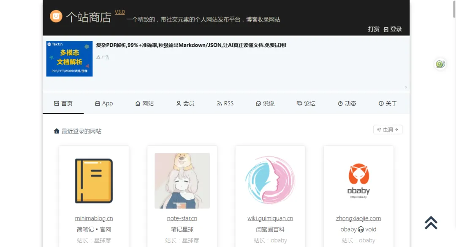456x247 pixels.
Task: Open the zhongxiaojie.com link
Action: (358, 218)
